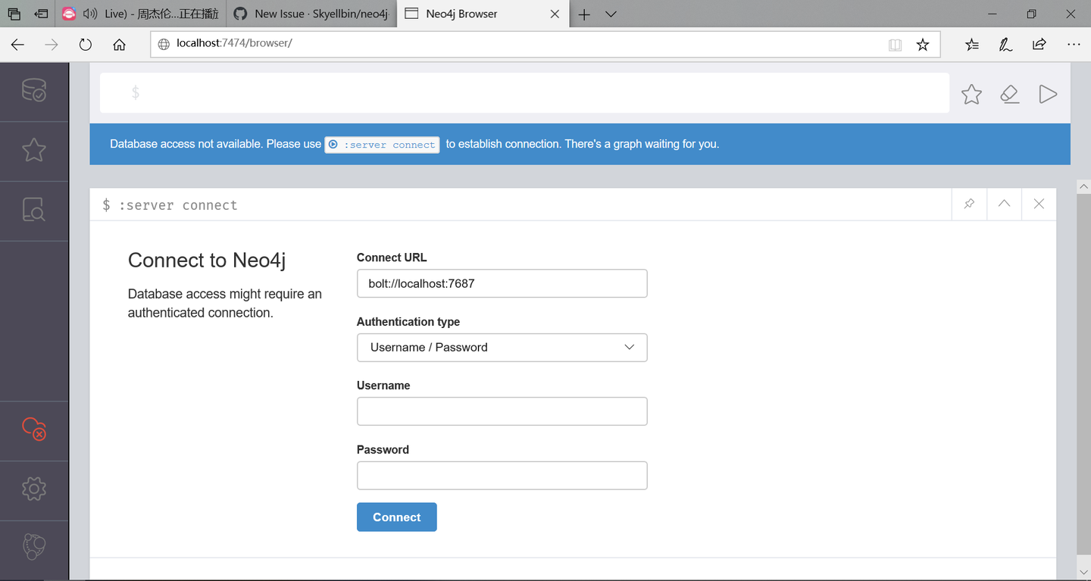Click the :server connect command link
1091x581 pixels.
pyautogui.click(x=382, y=145)
